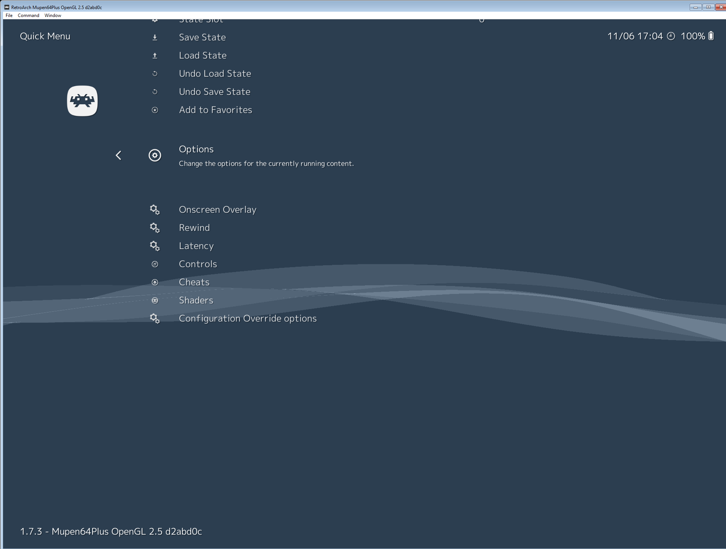Viewport: 726px width, 549px height.
Task: Click the 100% battery level text
Action: point(693,36)
